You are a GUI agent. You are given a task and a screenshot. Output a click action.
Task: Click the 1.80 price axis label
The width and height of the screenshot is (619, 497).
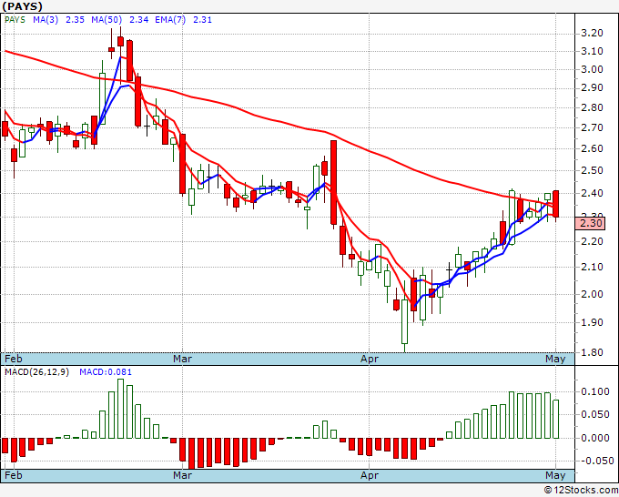pyautogui.click(x=593, y=352)
